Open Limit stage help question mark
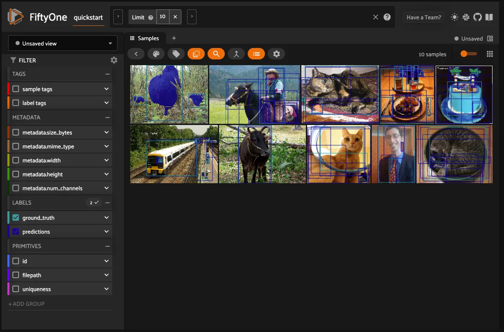Image resolution: width=504 pixels, height=332 pixels. (x=150, y=17)
